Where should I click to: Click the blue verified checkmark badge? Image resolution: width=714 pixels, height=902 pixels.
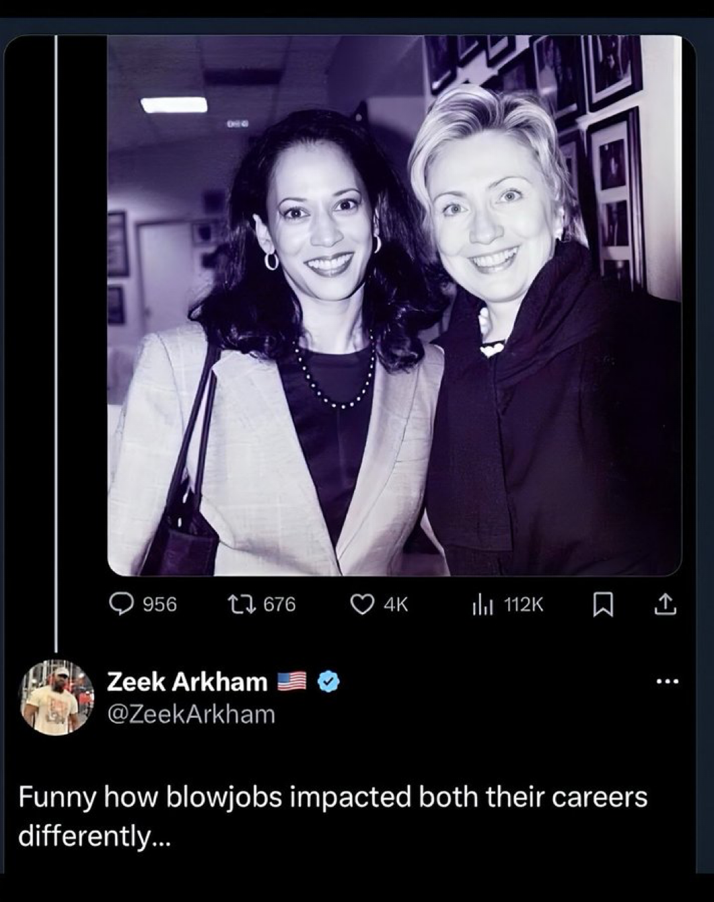coord(328,682)
